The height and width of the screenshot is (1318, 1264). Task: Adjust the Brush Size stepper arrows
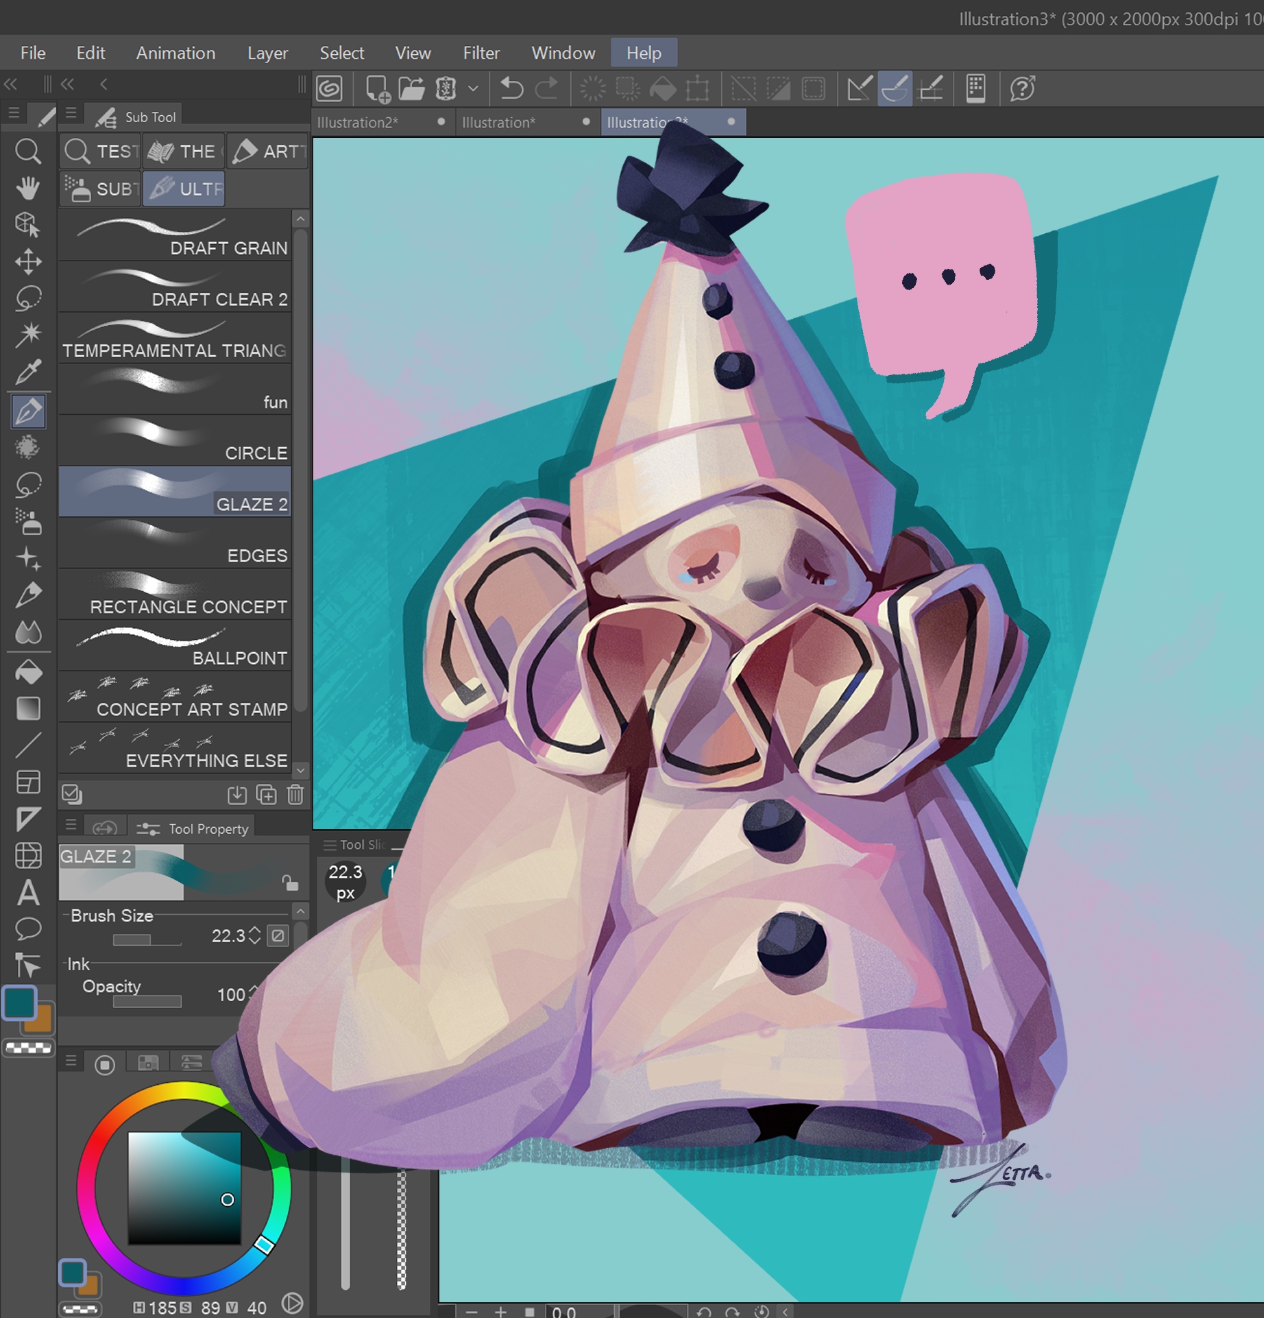[x=254, y=935]
